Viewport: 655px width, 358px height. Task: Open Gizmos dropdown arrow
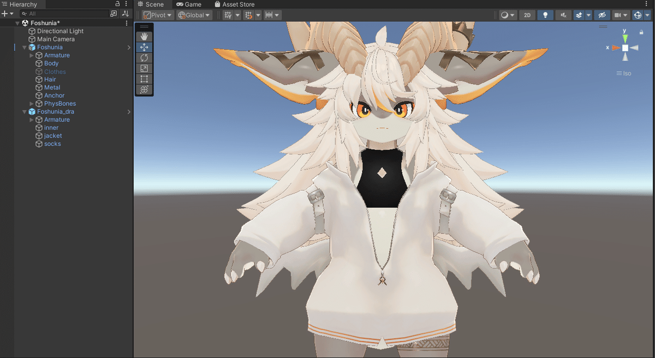(647, 15)
